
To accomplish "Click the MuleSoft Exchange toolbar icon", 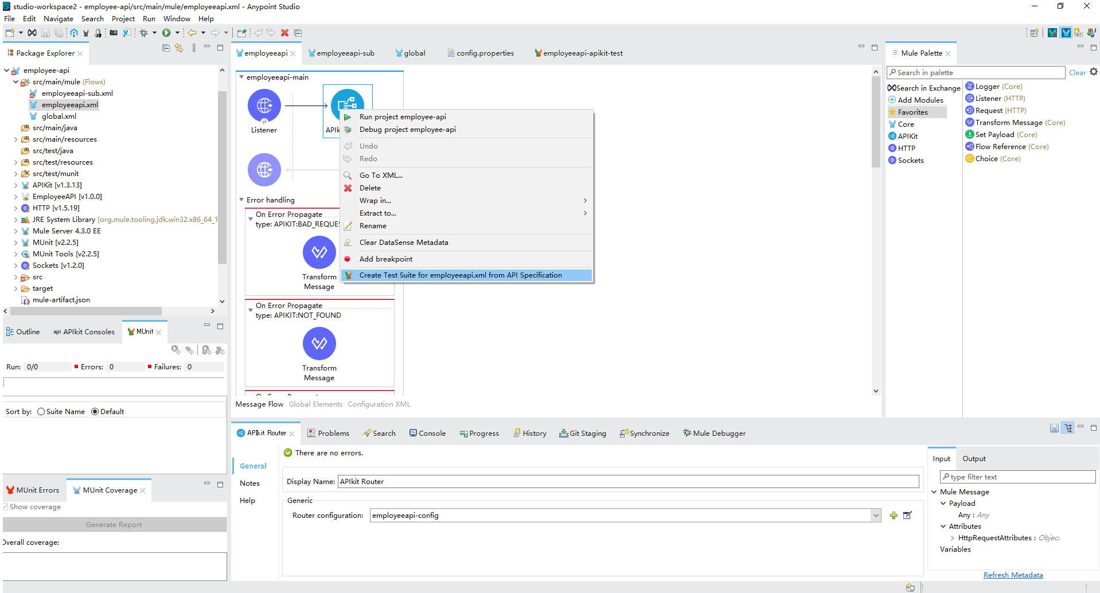I will tap(32, 33).
